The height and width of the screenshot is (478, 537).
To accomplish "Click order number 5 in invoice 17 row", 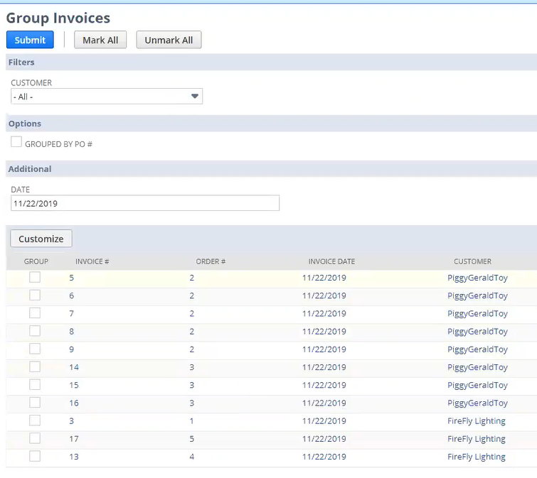I will tap(192, 439).
